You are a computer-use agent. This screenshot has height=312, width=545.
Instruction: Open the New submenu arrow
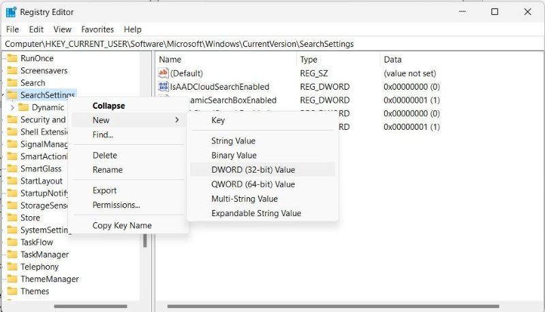177,120
